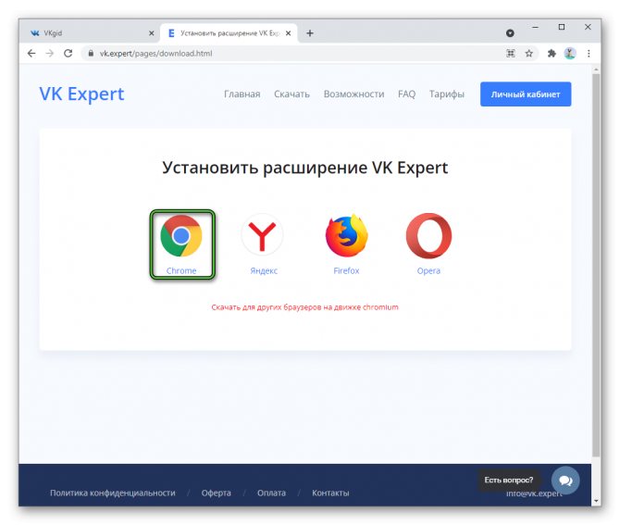Open the Chrome profile avatar

click(570, 54)
